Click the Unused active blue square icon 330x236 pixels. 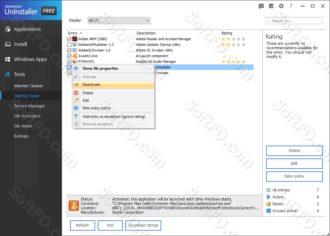pos(268,211)
